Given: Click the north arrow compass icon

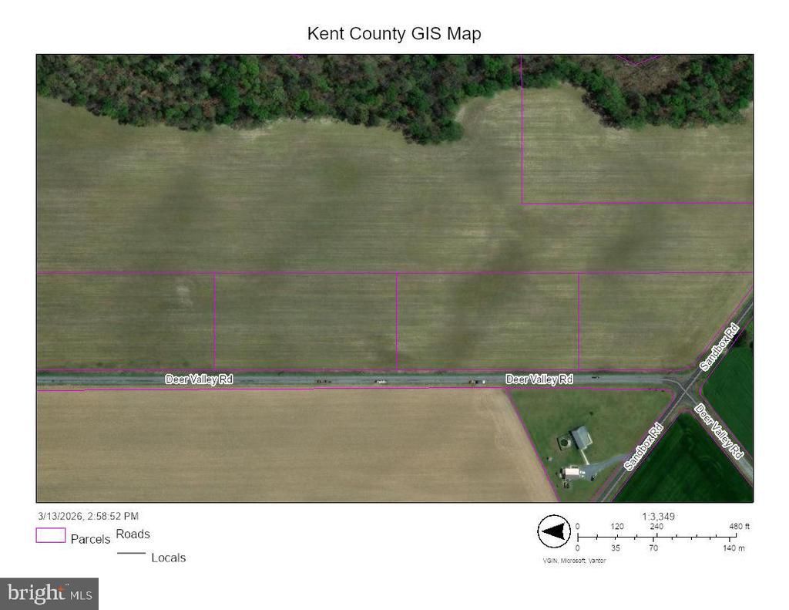Looking at the screenshot, I should [552, 532].
